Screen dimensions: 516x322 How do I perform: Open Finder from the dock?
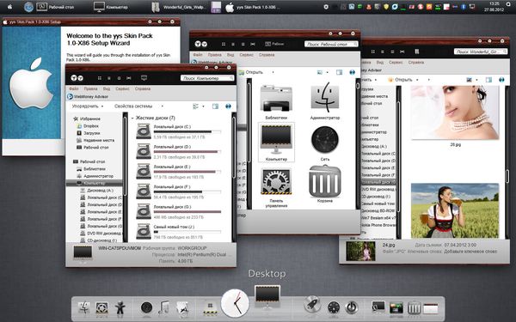tap(84, 307)
